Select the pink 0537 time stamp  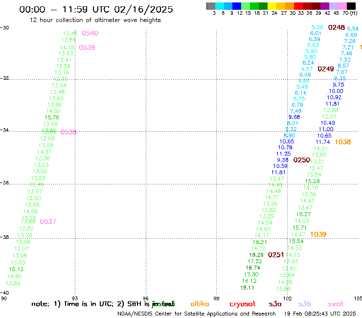tap(48, 222)
